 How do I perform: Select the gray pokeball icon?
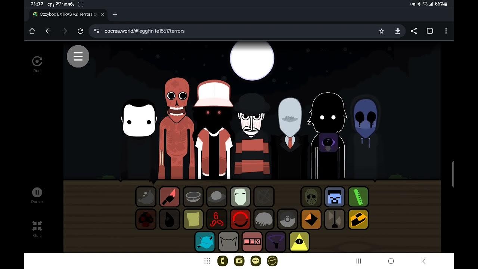click(x=288, y=219)
